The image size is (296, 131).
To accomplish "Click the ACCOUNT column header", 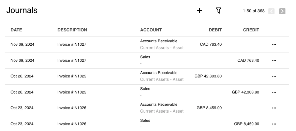I will [151, 30].
